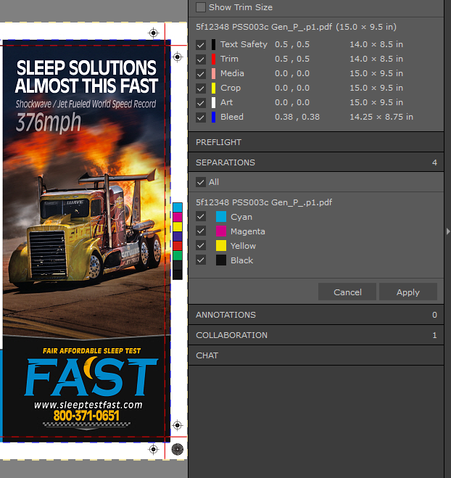451x478 pixels.
Task: Click the Cyan separation label
Action: point(241,217)
